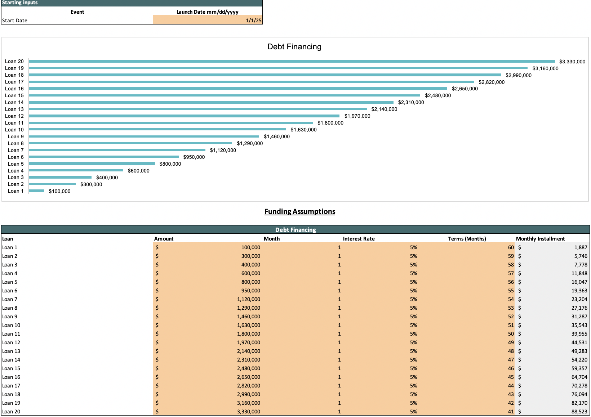
Task: Select the Monthly Installment column header
Action: point(540,239)
